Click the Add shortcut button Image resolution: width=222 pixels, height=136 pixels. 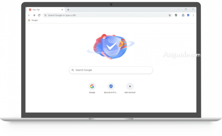pos(130,88)
